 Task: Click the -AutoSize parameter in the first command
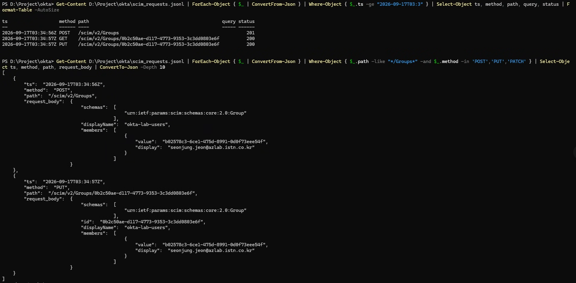(47, 10)
